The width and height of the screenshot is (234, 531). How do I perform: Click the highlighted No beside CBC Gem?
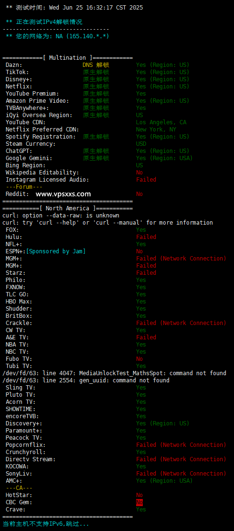(x=139, y=502)
